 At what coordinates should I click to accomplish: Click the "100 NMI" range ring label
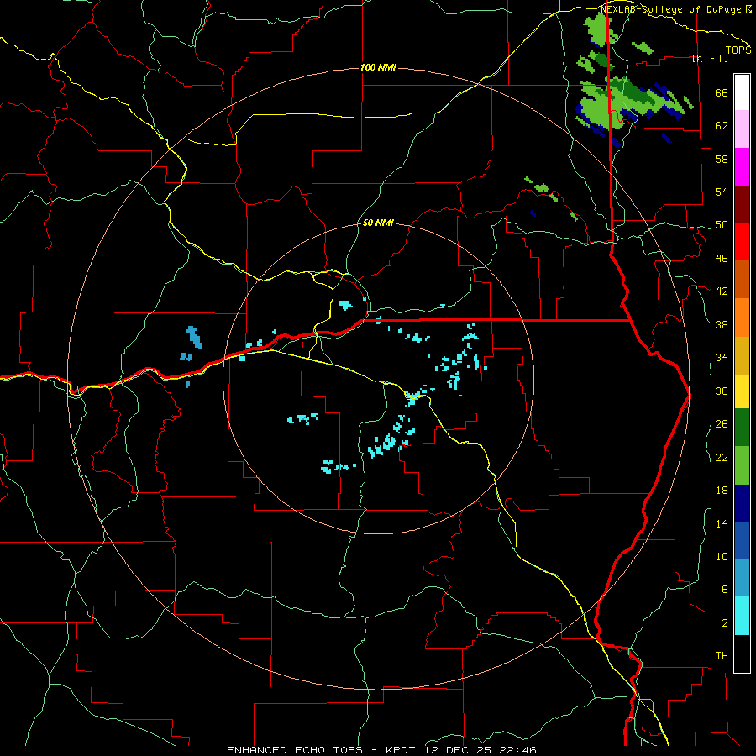(x=378, y=67)
